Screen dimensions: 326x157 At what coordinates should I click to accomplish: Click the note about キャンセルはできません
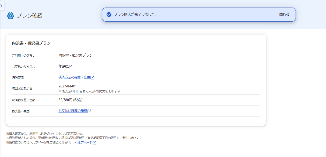(45, 134)
